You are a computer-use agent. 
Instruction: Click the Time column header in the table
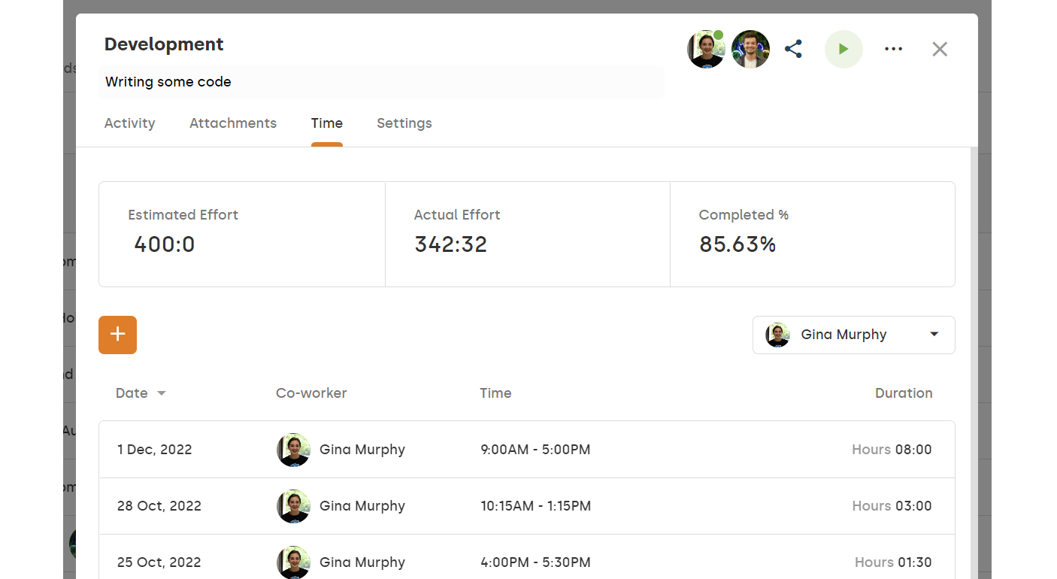pos(495,393)
